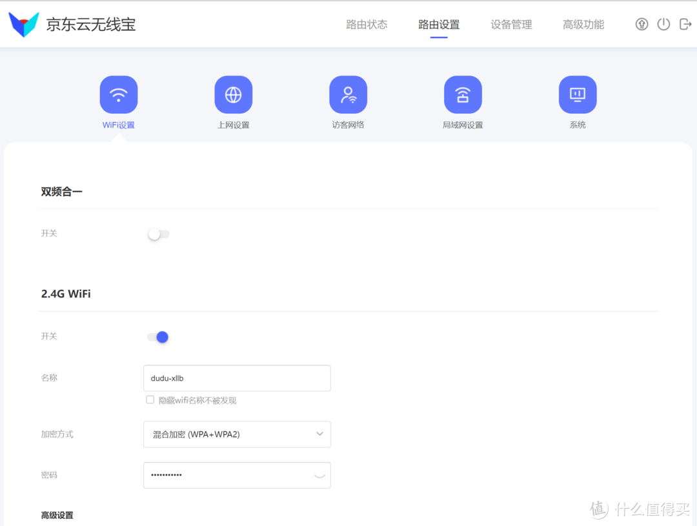Open the 高级设置 section

tap(57, 515)
